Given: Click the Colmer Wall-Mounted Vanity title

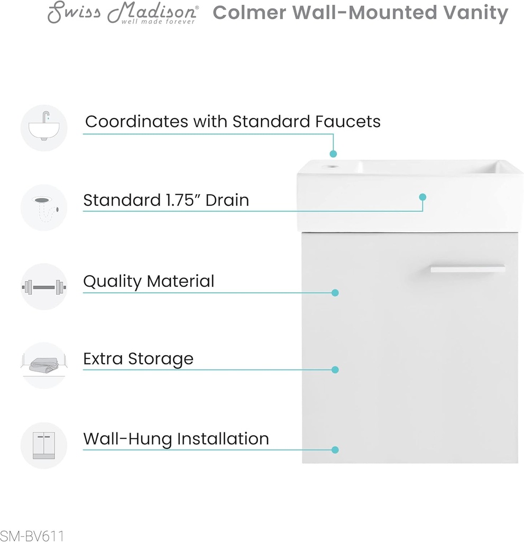Looking at the screenshot, I should pyautogui.click(x=360, y=13).
